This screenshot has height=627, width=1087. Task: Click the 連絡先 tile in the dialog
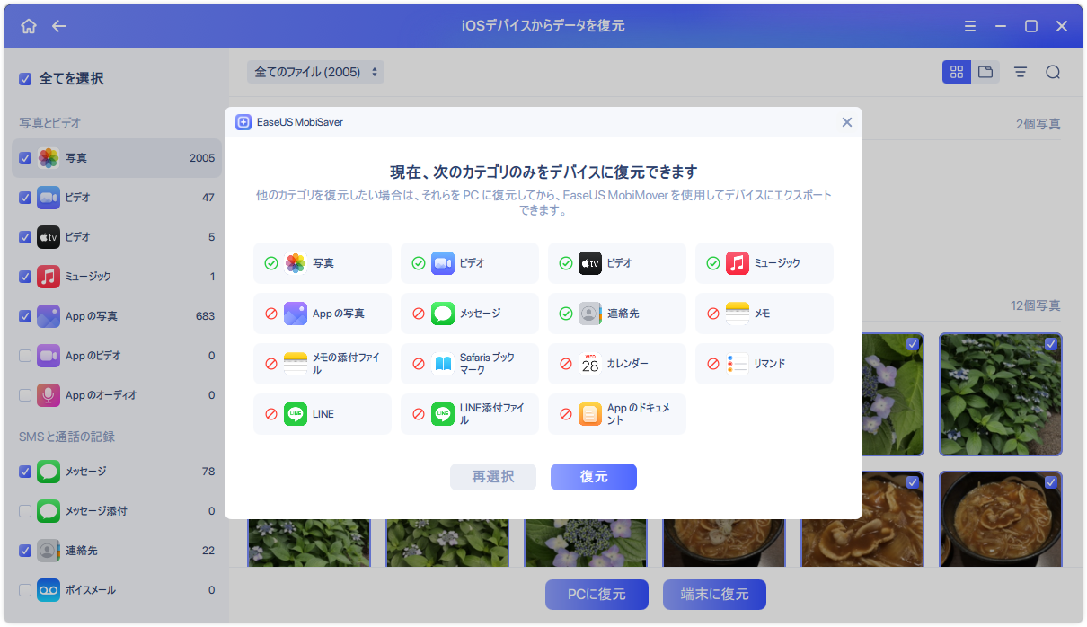pyautogui.click(x=617, y=313)
